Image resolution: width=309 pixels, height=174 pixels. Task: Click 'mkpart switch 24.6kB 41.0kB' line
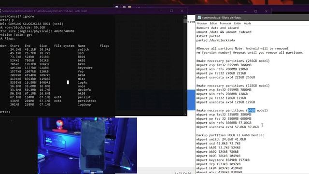pyautogui.click(x=221, y=139)
